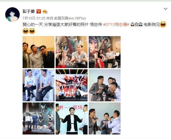Open photo of man in black jacket gesturing

[72, 118]
